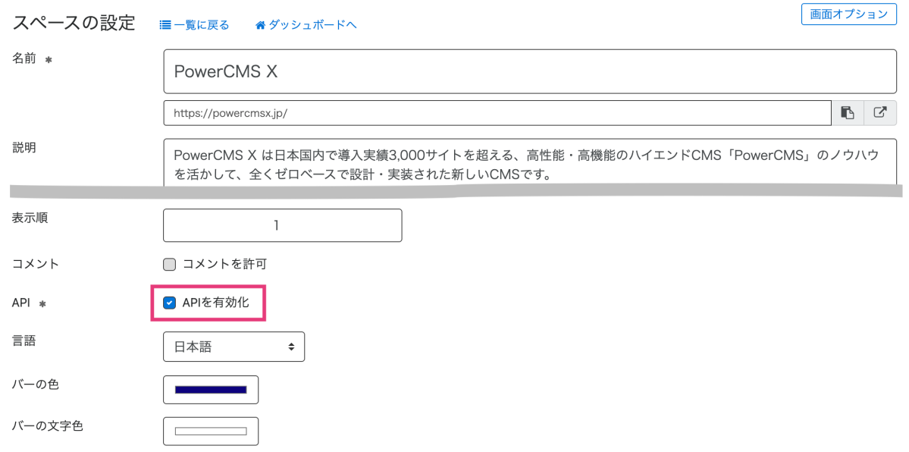Go back to list via 一覧に戻る
The width and height of the screenshot is (909, 452).
(x=194, y=25)
